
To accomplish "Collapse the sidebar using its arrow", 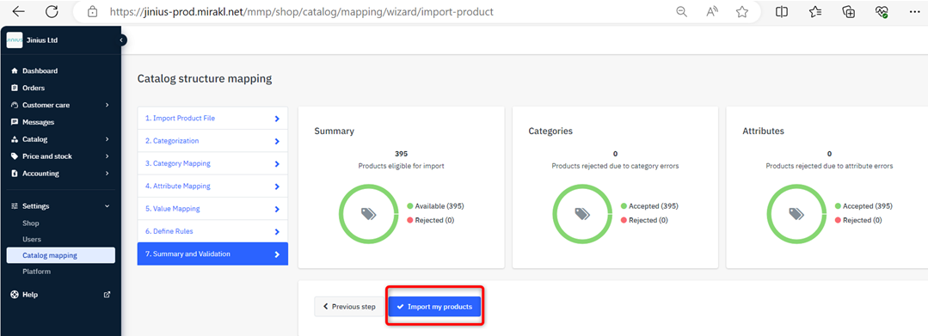I will click(120, 40).
